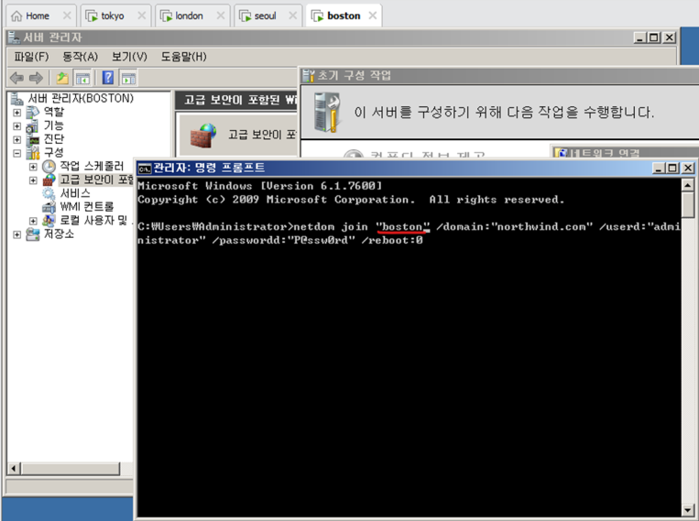
Task: Expand the 기능 node
Action: (16, 126)
